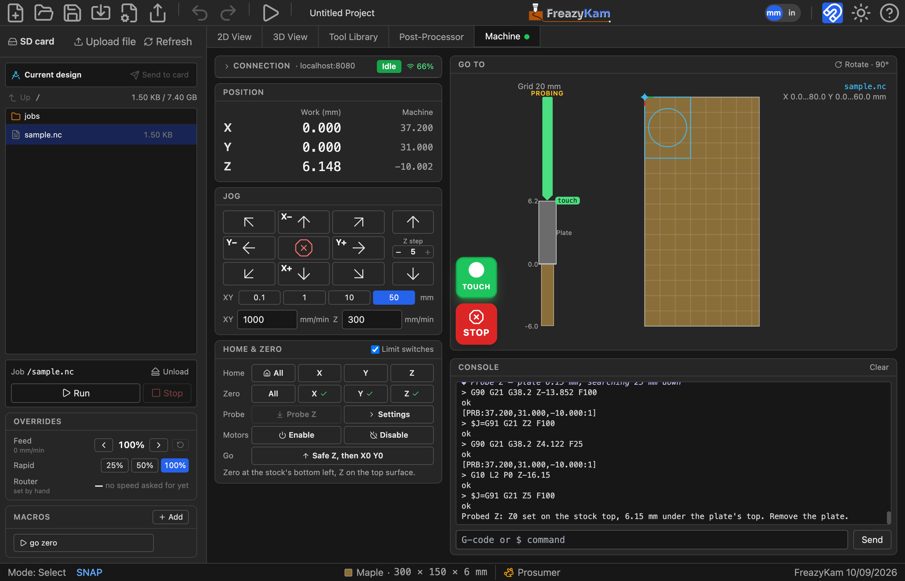The width and height of the screenshot is (905, 581).
Task: Jog diagonally down-right arrow
Action: click(x=358, y=274)
